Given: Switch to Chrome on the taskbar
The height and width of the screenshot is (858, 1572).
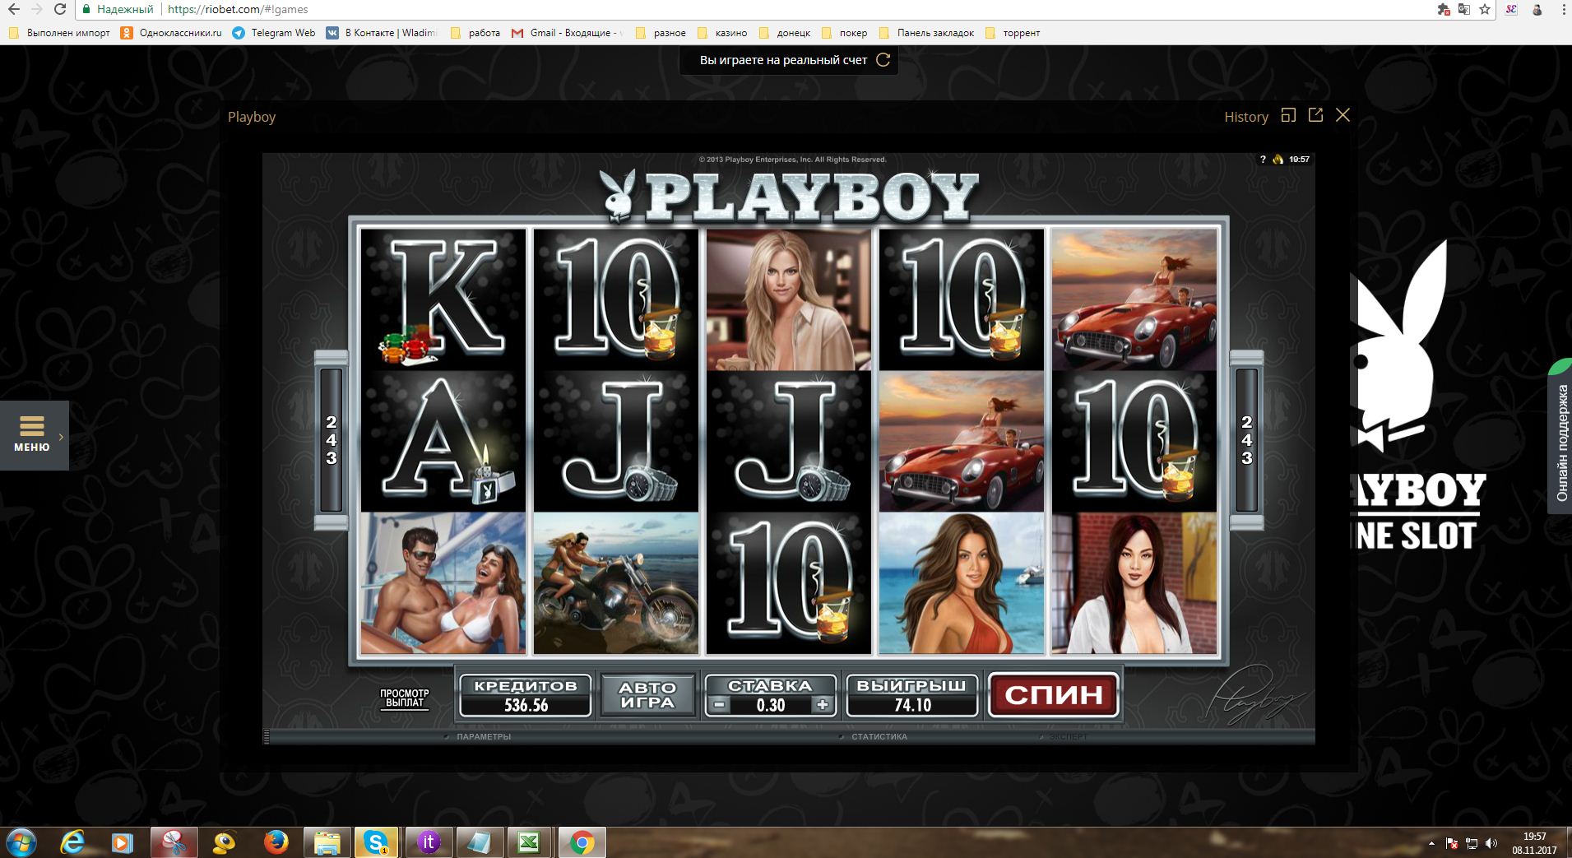Looking at the screenshot, I should coord(582,842).
